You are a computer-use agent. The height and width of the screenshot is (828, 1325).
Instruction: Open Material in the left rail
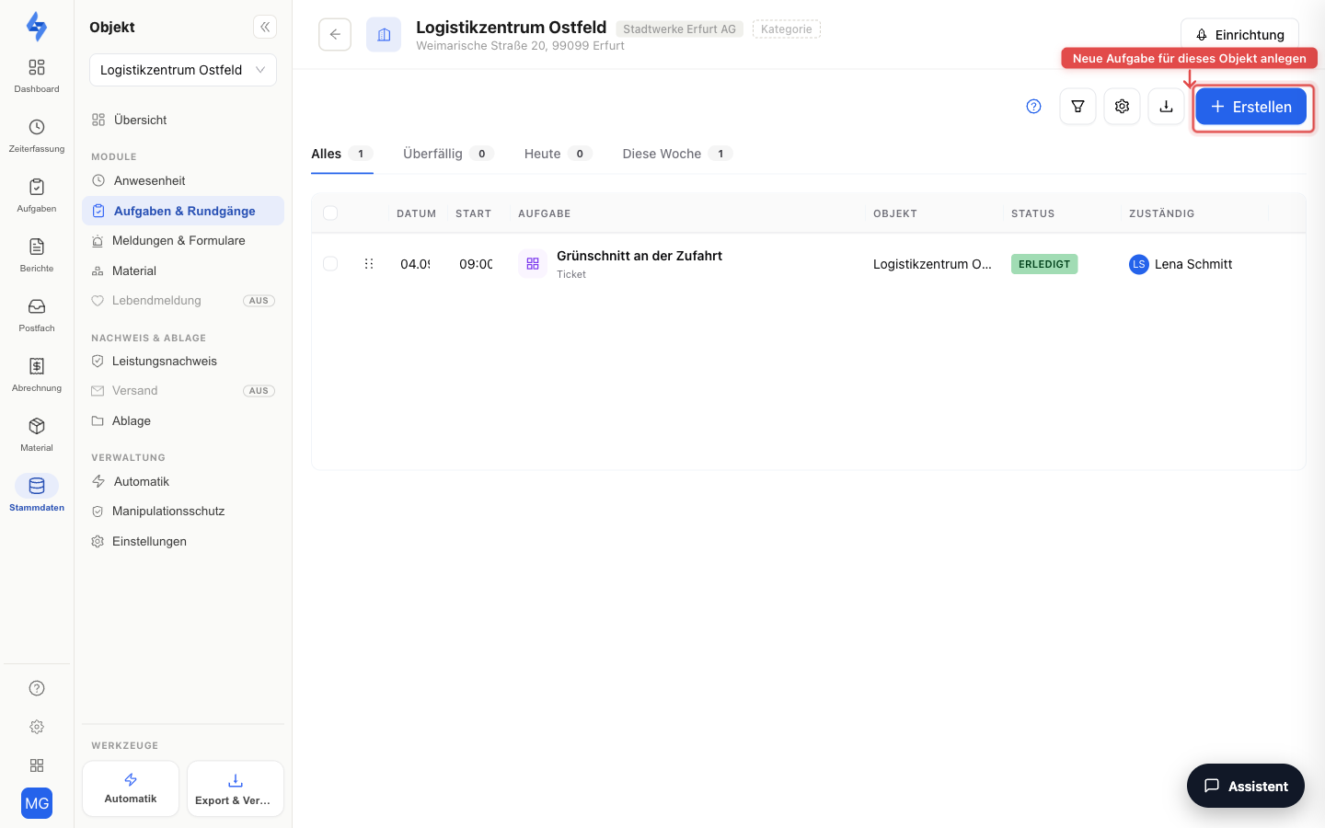(x=37, y=434)
